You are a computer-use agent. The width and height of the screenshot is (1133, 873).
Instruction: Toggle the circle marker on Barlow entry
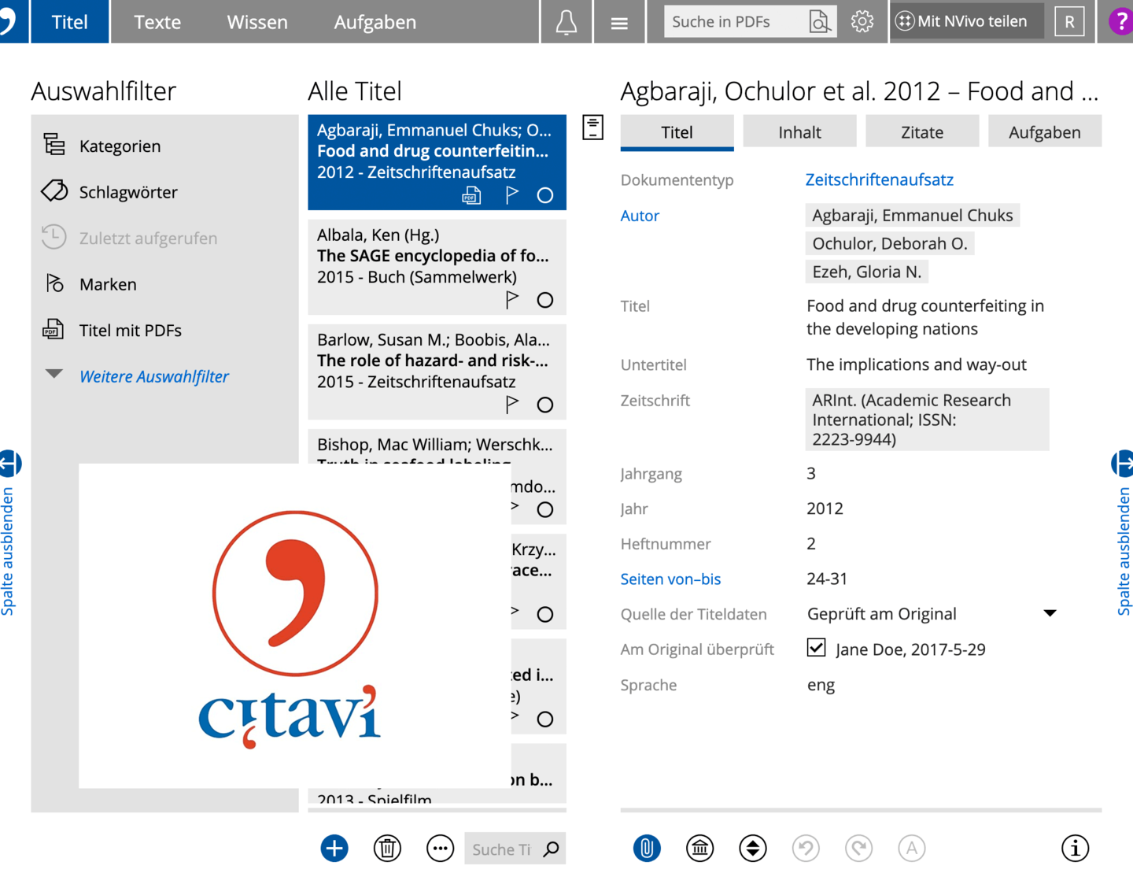click(544, 405)
